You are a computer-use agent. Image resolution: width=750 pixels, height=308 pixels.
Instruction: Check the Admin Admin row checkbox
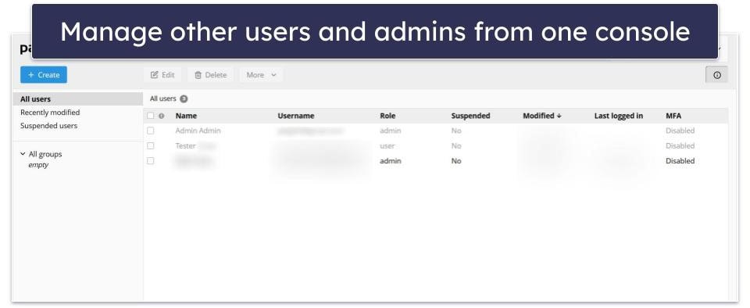click(x=151, y=131)
